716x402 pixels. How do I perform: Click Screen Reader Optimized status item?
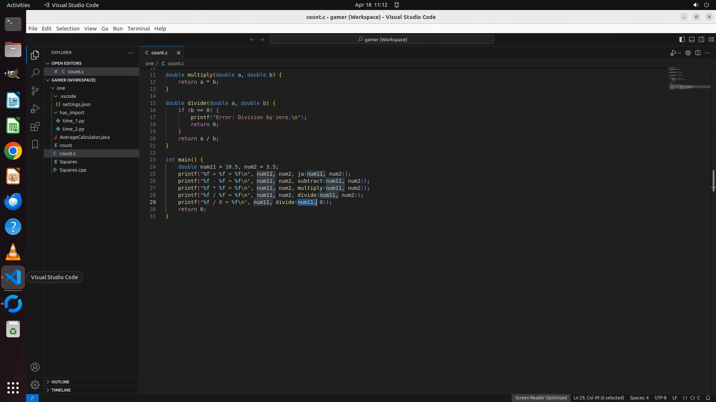(541, 398)
